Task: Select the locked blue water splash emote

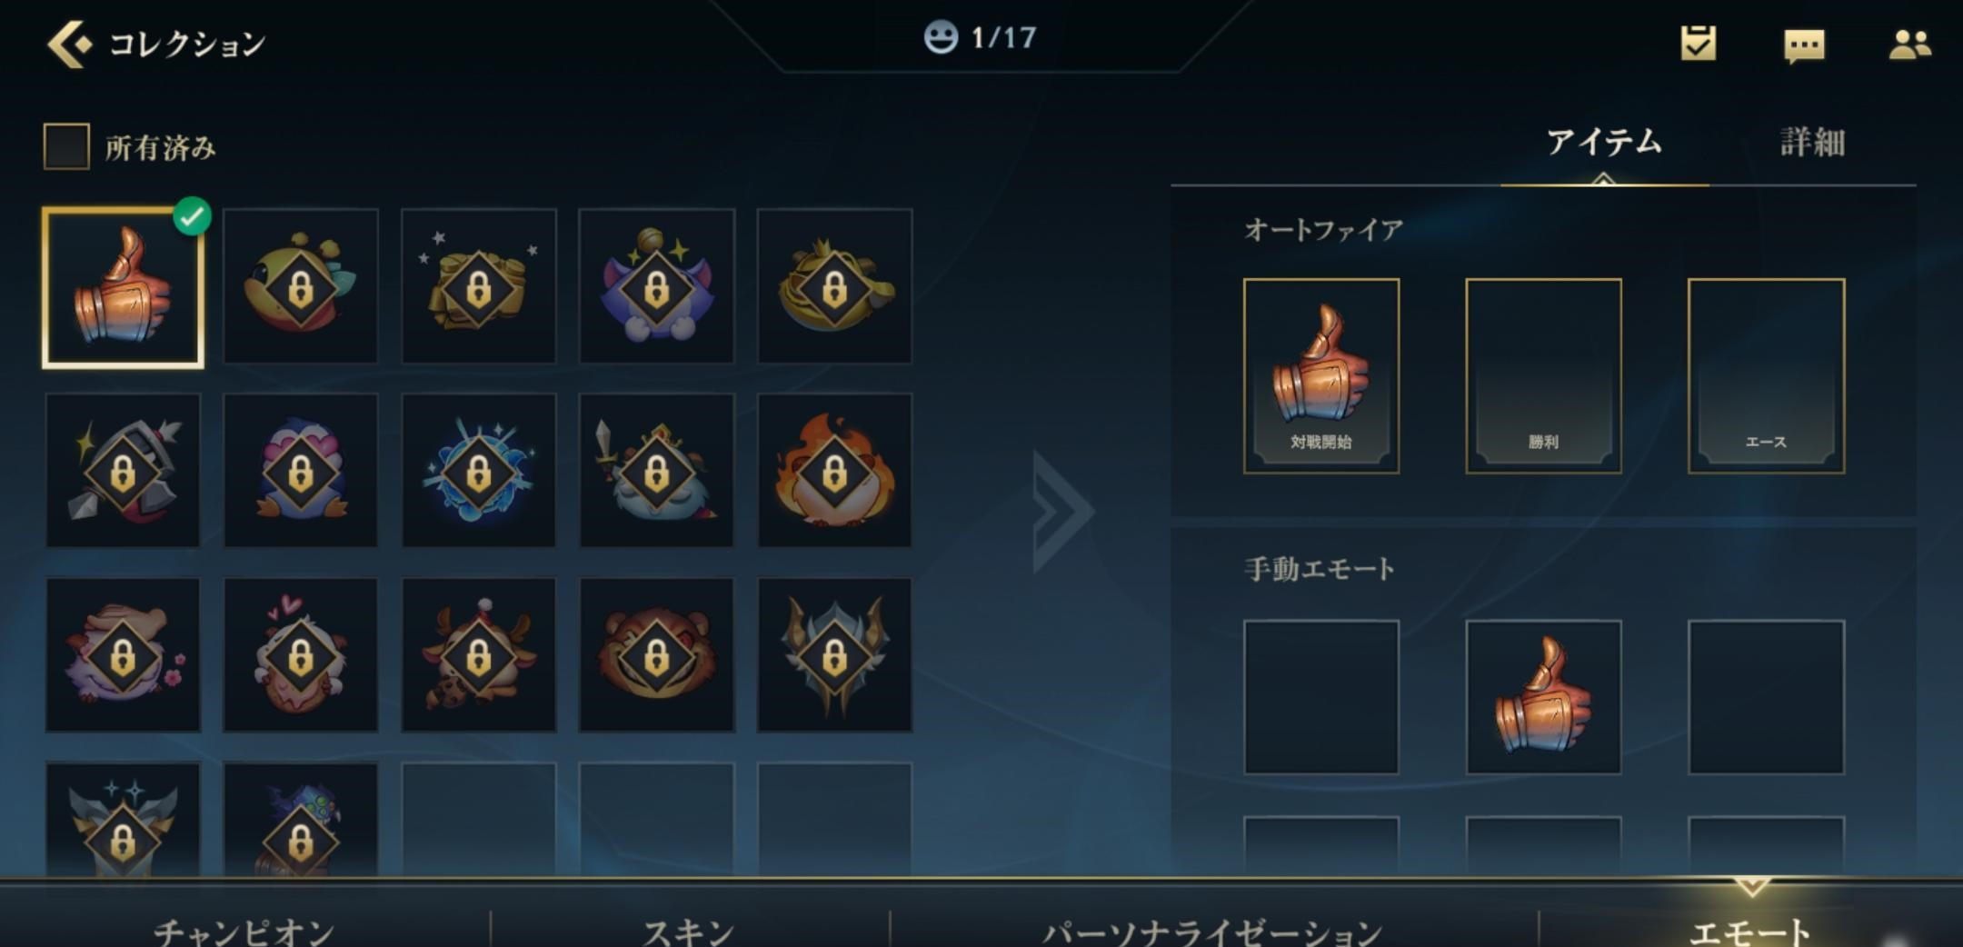Action: coord(479,471)
